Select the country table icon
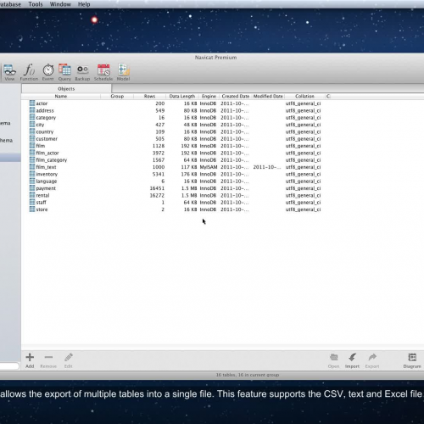 click(32, 131)
